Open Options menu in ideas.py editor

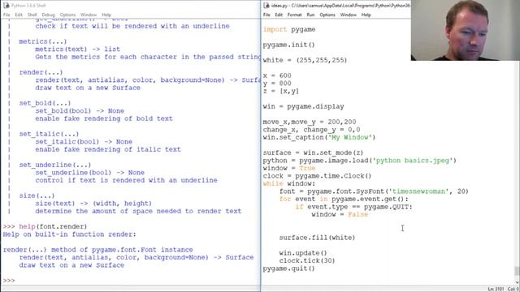click(x=327, y=15)
